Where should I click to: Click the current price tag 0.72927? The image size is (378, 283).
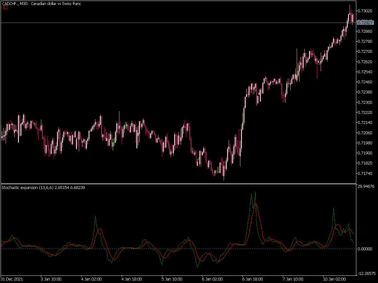[x=366, y=23]
